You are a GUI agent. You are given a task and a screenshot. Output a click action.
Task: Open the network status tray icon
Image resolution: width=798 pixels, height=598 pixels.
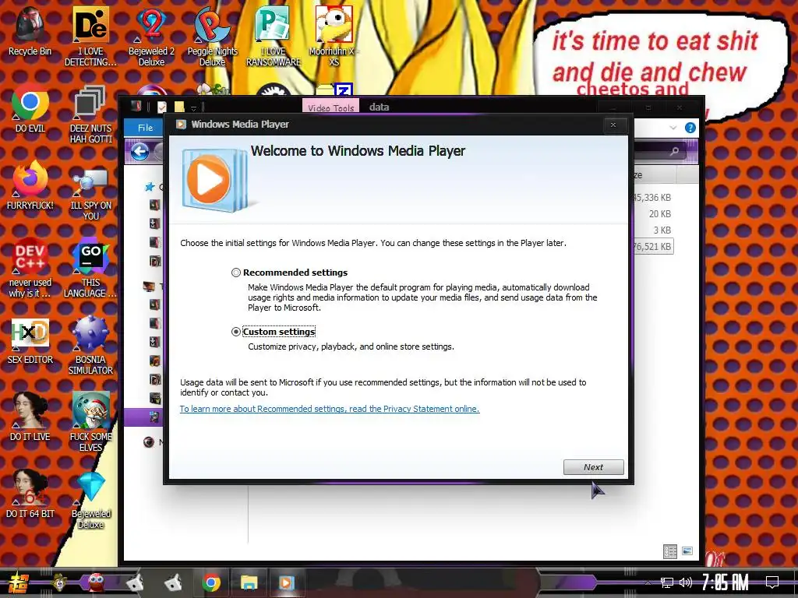point(666,582)
